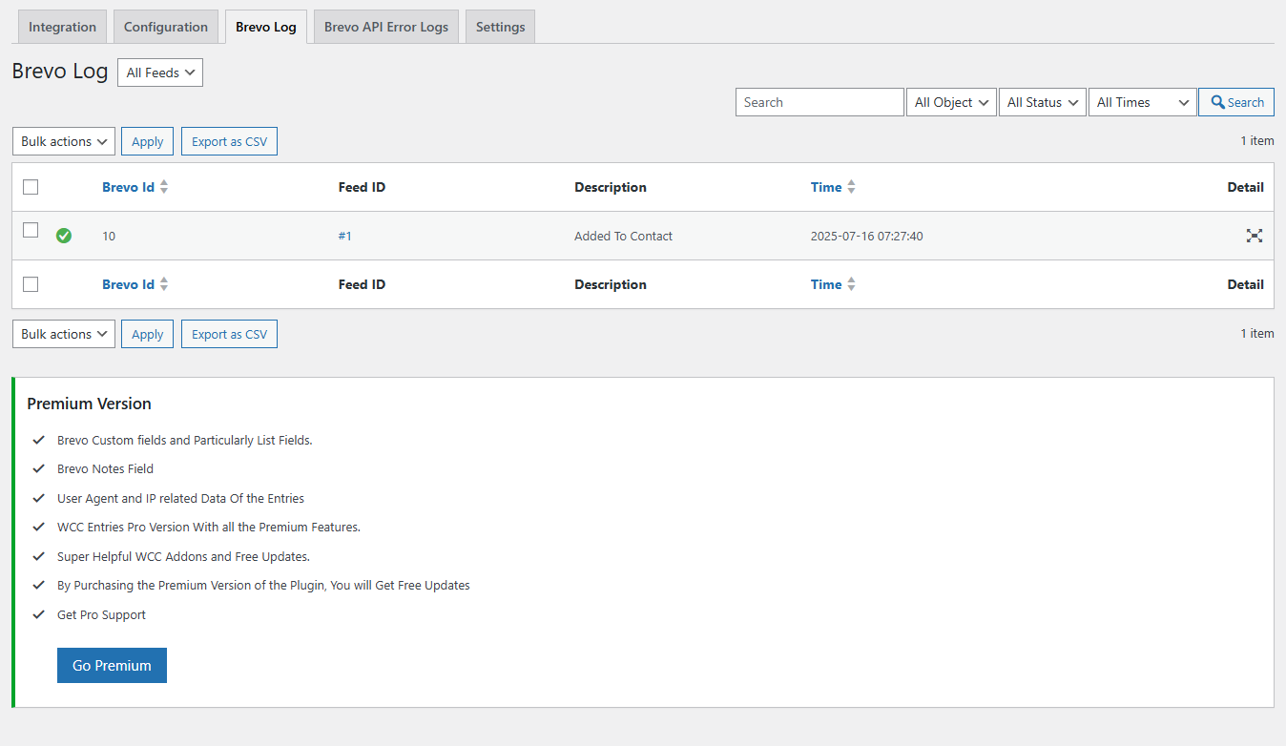The width and height of the screenshot is (1286, 746).
Task: Click sort arrows beside bottom Brevo Id header
Action: 164,284
